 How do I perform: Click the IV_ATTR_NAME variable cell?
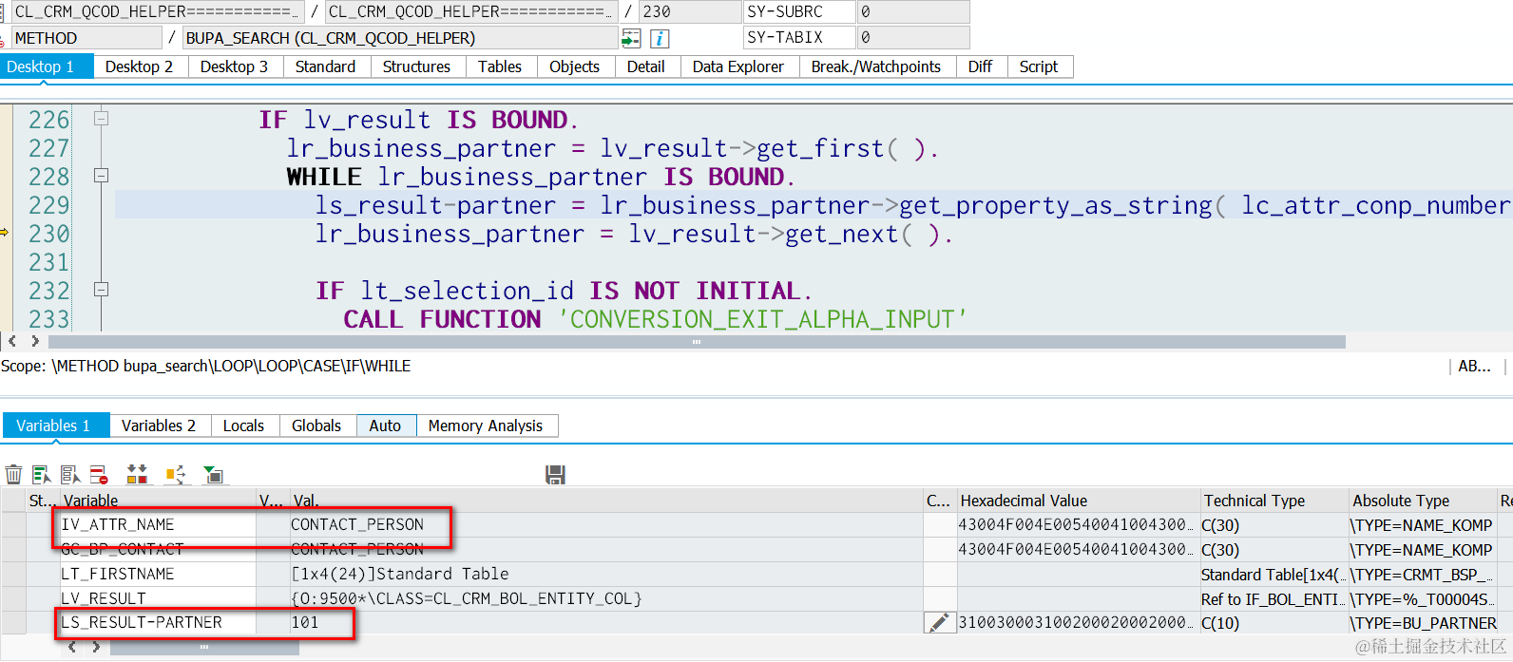[158, 524]
